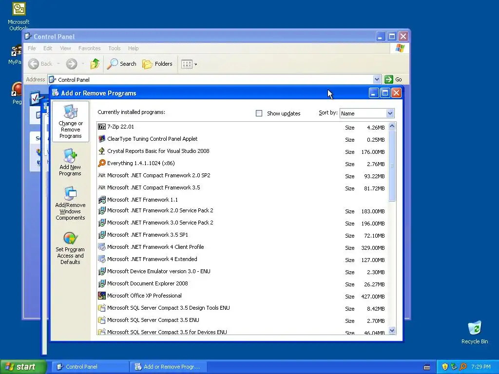Select Crystal Reports Basic for Visual Studio 2008
The width and height of the screenshot is (499, 374).
click(158, 151)
